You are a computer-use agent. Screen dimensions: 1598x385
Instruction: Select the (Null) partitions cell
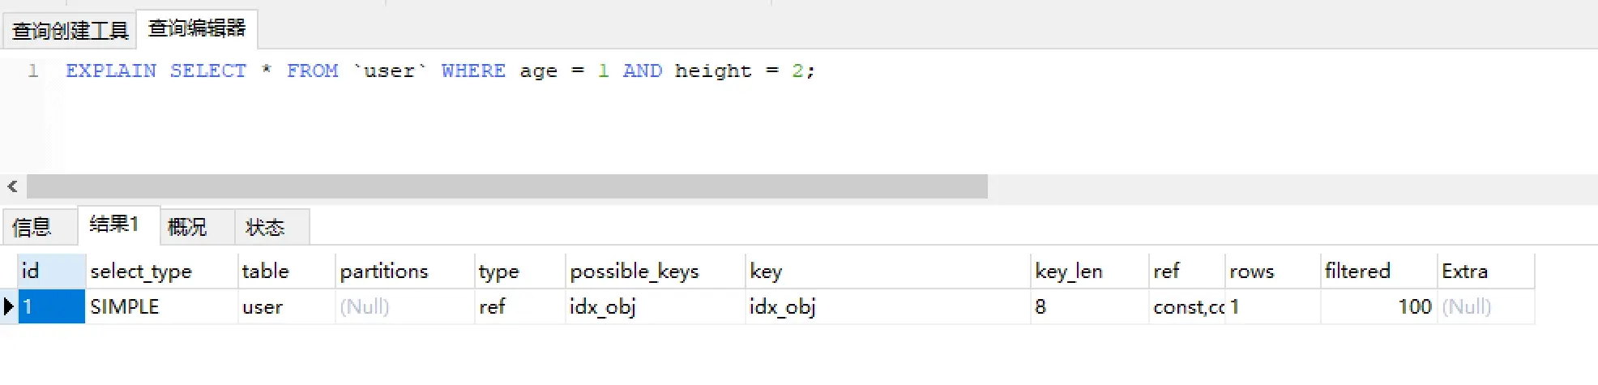pos(365,306)
